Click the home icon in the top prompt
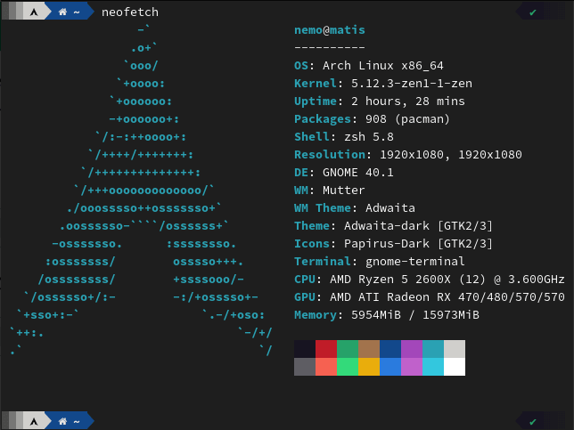This screenshot has width=574, height=430. [x=62, y=12]
